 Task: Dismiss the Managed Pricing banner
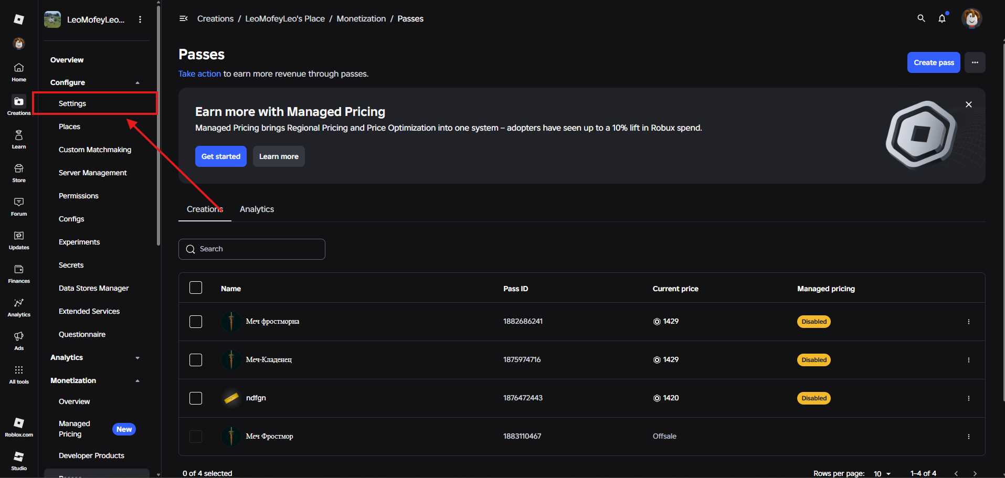click(x=969, y=104)
